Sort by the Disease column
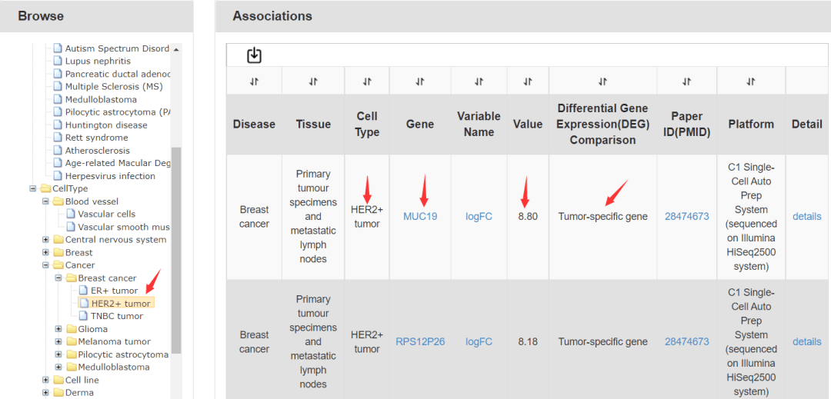 (254, 81)
